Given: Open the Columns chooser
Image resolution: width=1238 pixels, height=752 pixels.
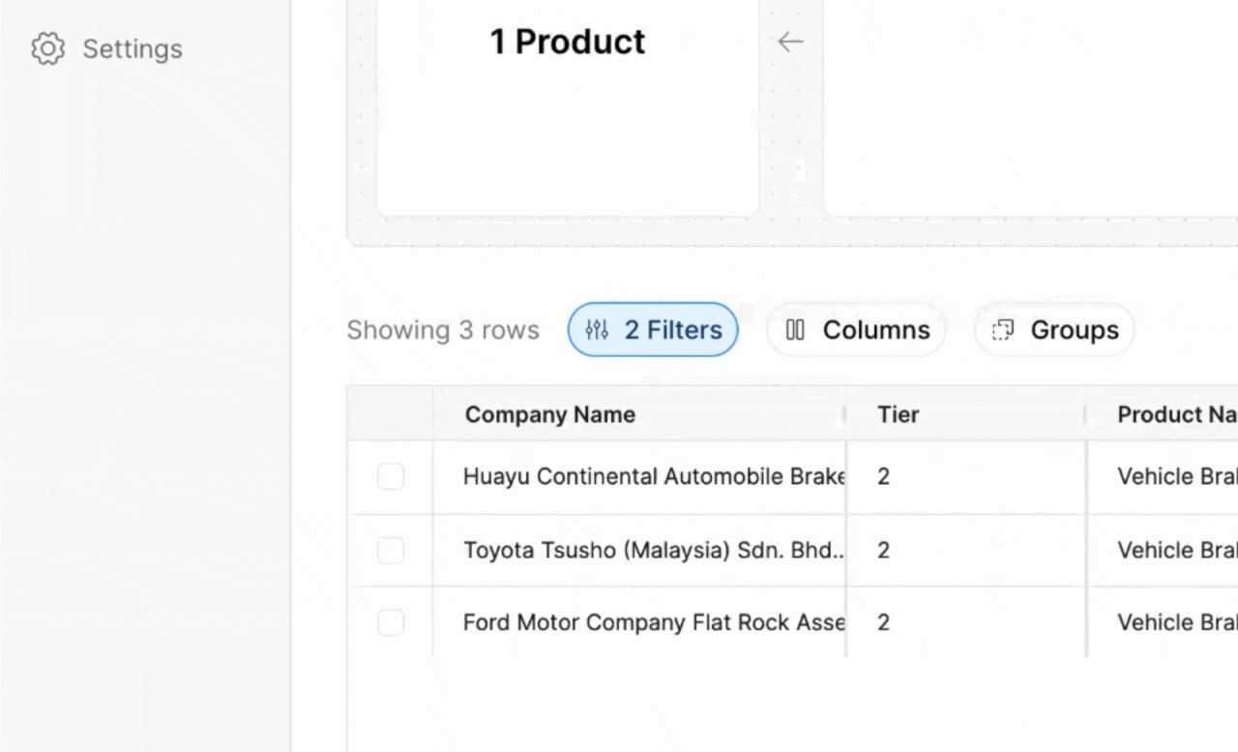Looking at the screenshot, I should (x=856, y=330).
